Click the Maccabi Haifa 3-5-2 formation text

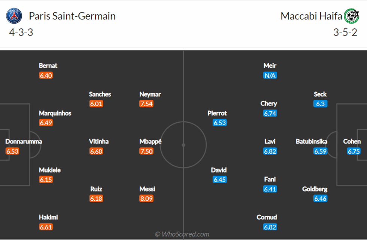coord(345,33)
